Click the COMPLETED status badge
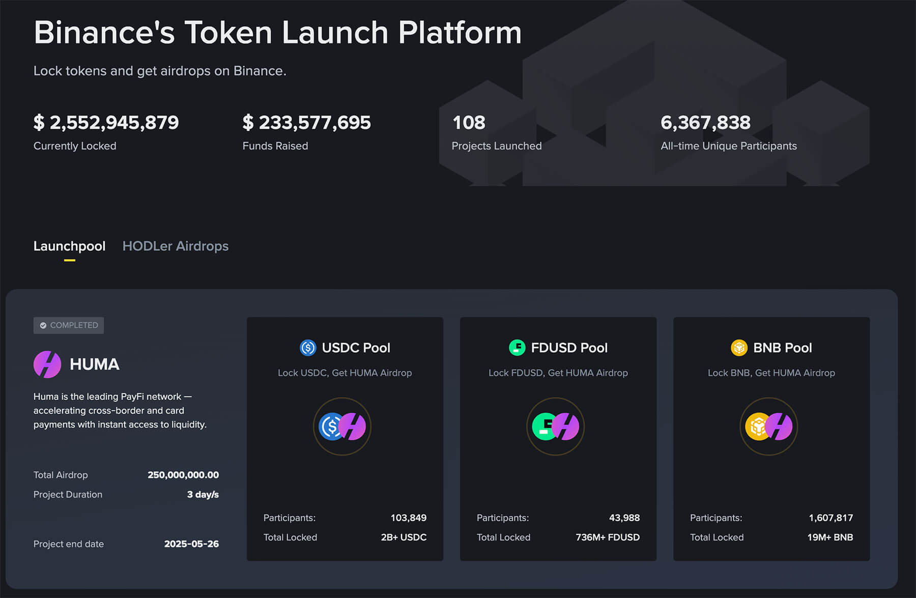Screen dimensions: 916x598 point(69,325)
